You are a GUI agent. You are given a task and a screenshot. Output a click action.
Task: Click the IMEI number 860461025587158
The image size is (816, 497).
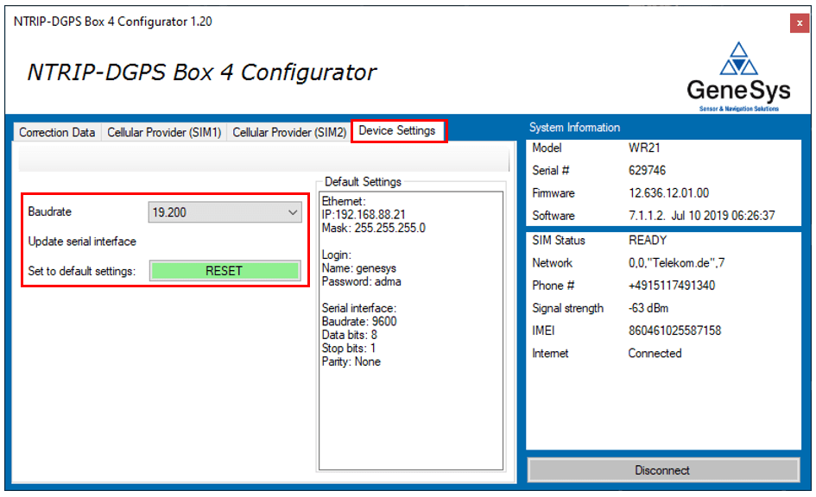(x=674, y=330)
